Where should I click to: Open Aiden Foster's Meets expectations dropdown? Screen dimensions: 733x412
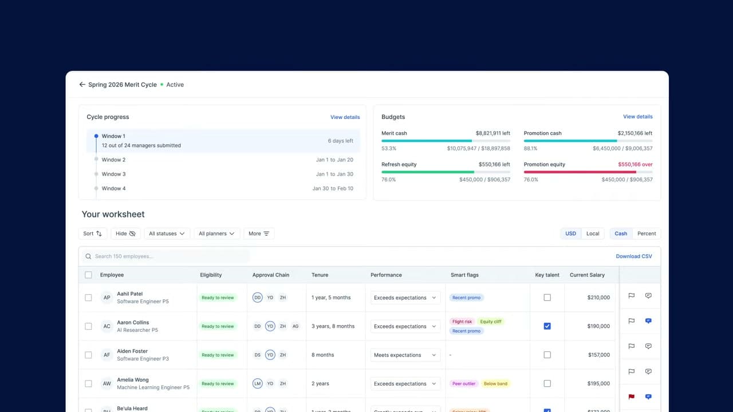click(405, 355)
